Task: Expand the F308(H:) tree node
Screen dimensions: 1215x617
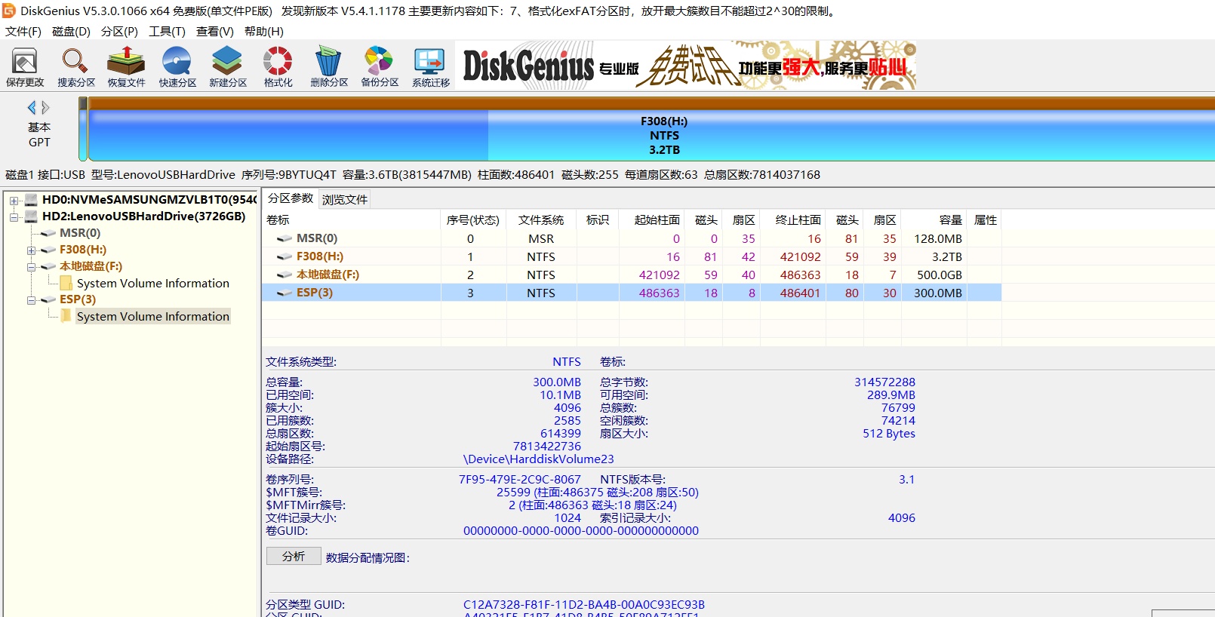Action: point(31,250)
